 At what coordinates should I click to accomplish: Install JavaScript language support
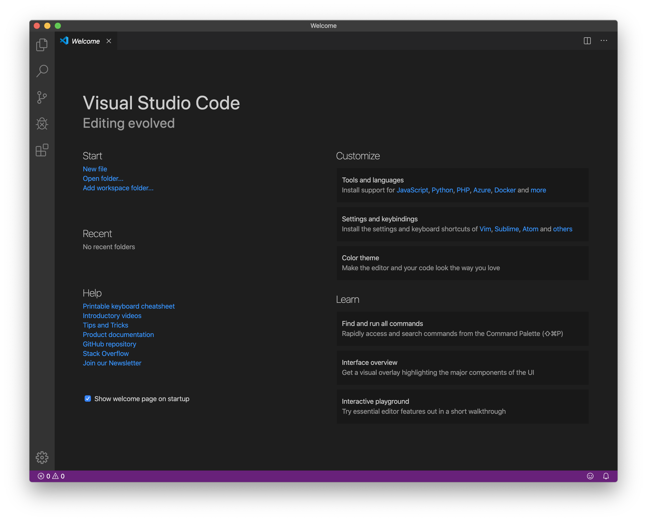click(x=412, y=190)
